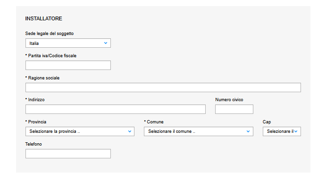Click the "Sede legale del soggetto" label

[x=50, y=34]
